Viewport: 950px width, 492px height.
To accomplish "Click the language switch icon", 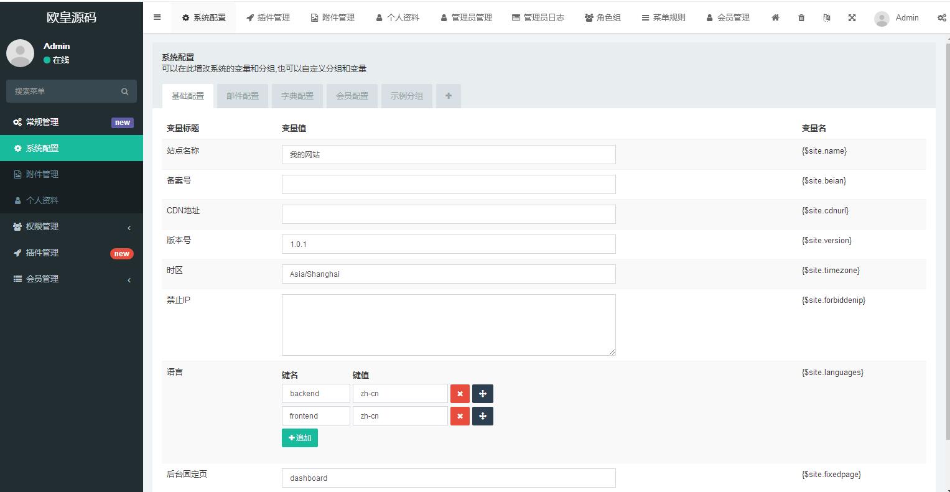I will 826,18.
